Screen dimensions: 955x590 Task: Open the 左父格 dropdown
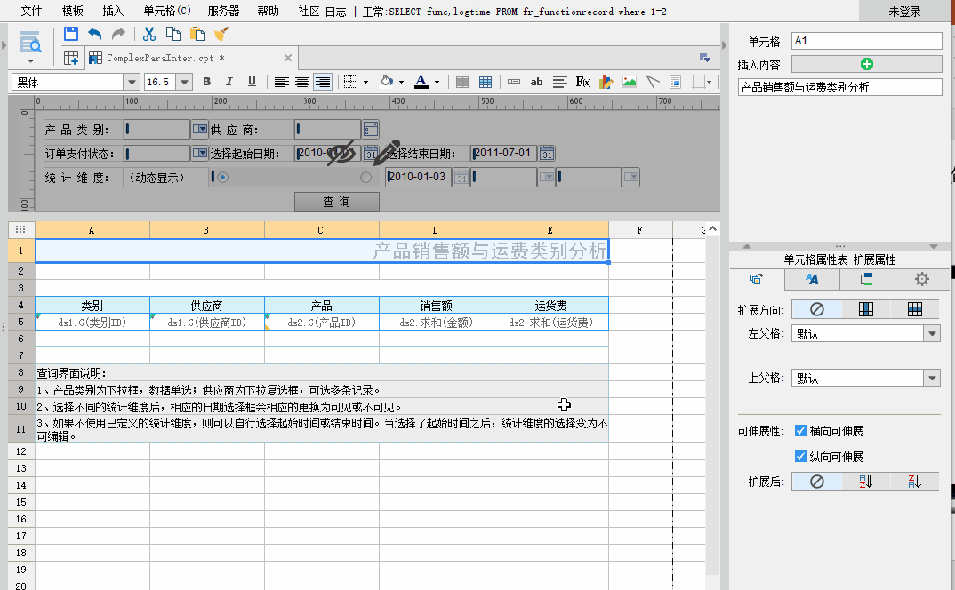932,334
